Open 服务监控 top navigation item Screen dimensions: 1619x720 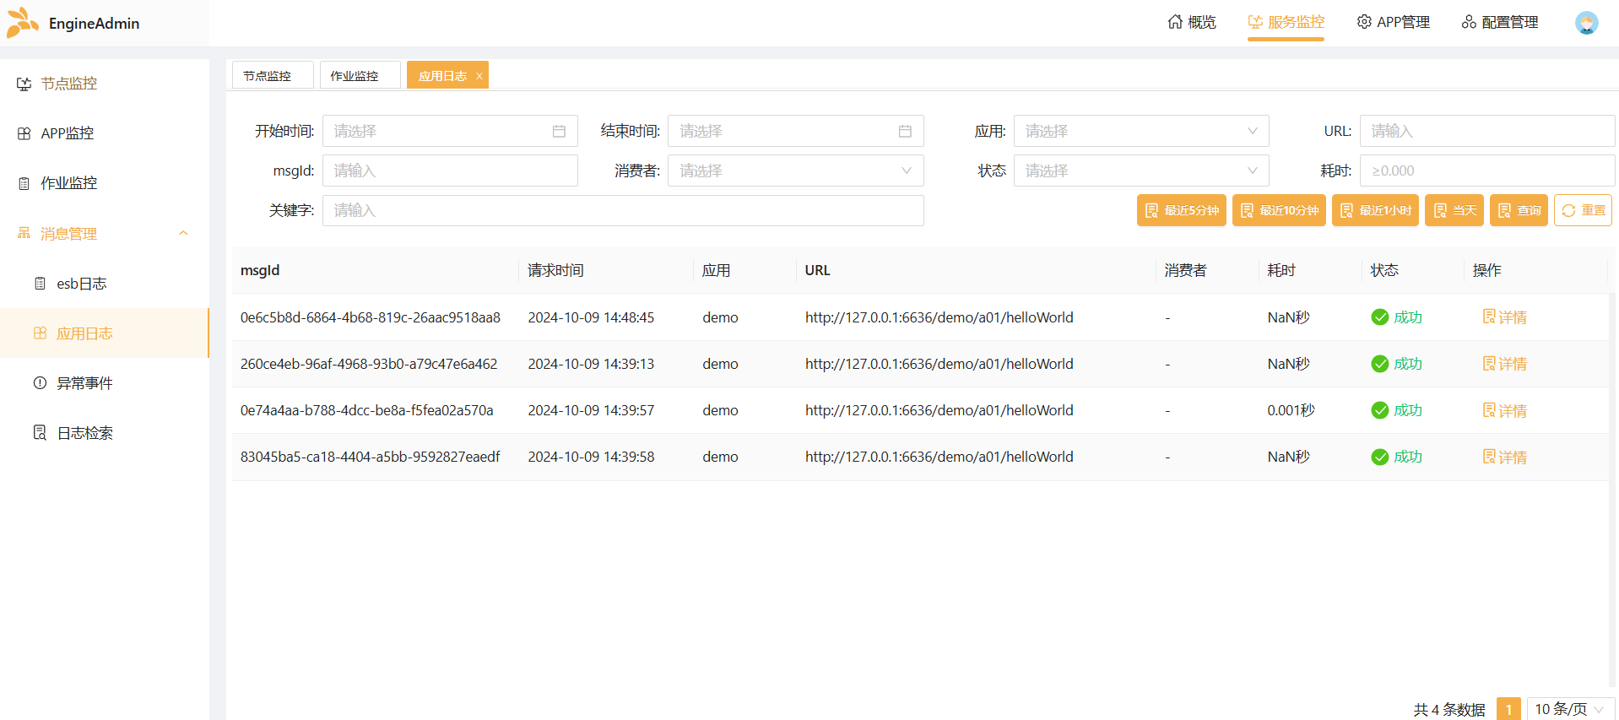[x=1286, y=23]
